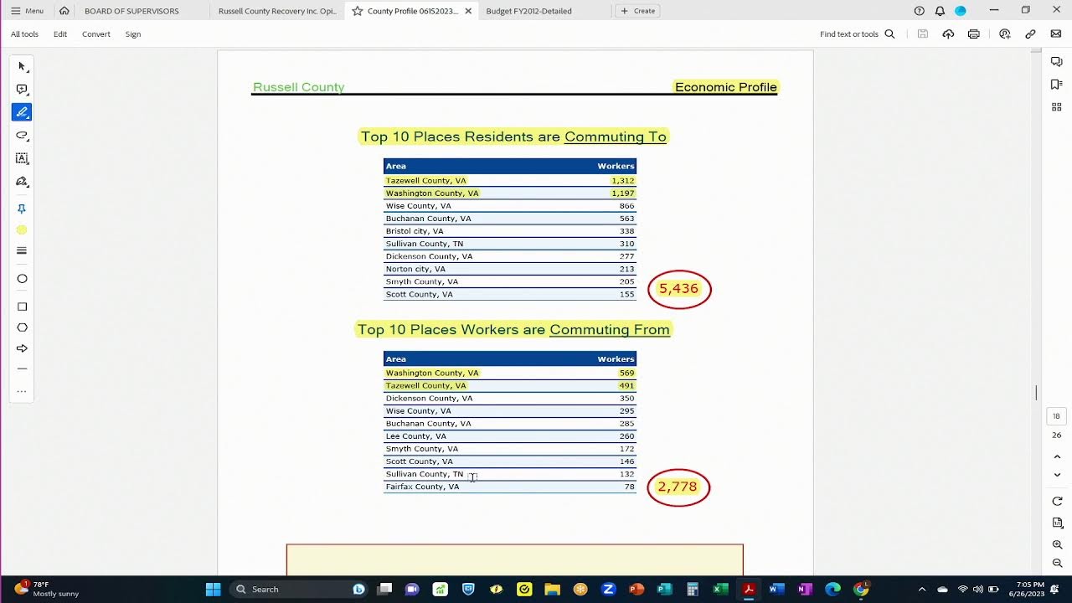Print the document using printer icon
The height and width of the screenshot is (603, 1072).
click(973, 34)
